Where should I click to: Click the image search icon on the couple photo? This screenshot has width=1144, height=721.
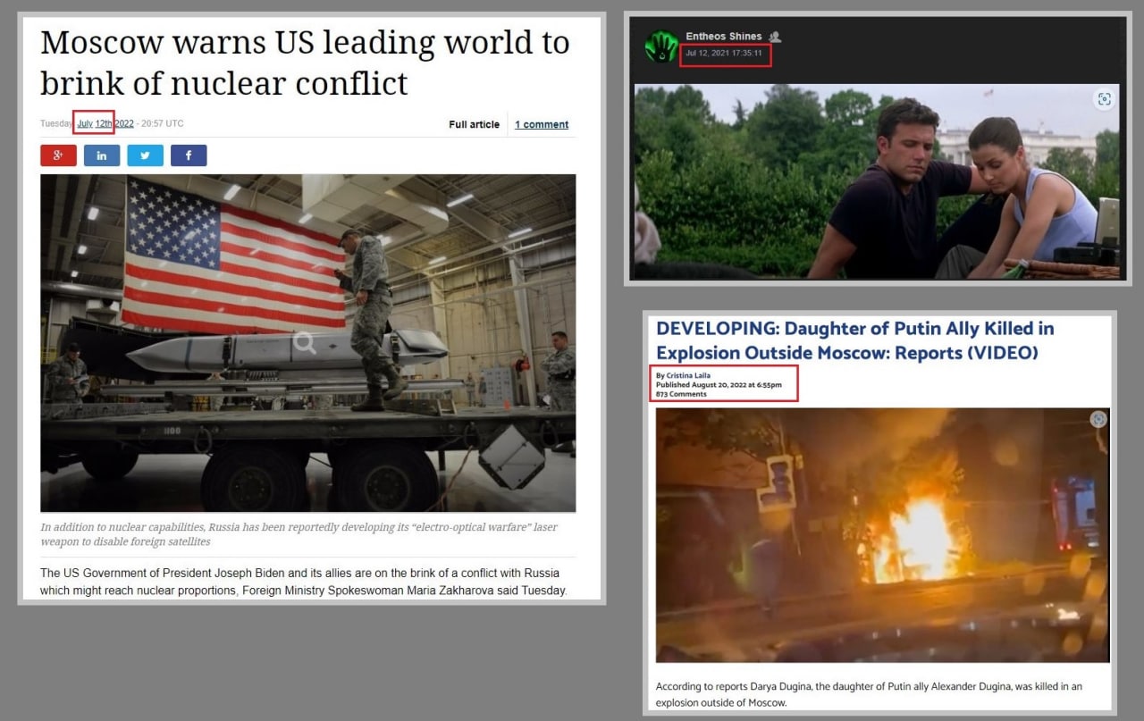pyautogui.click(x=1104, y=99)
